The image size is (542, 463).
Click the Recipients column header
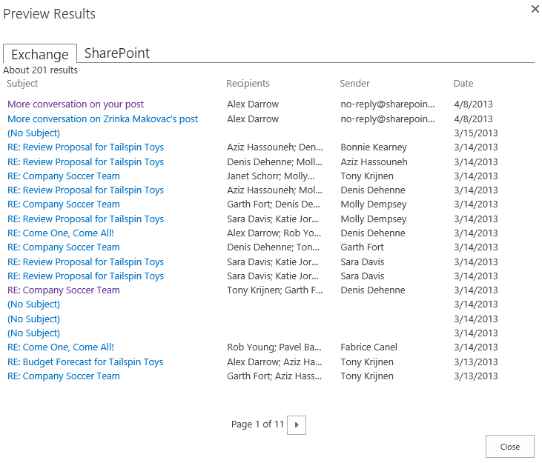pyautogui.click(x=248, y=84)
